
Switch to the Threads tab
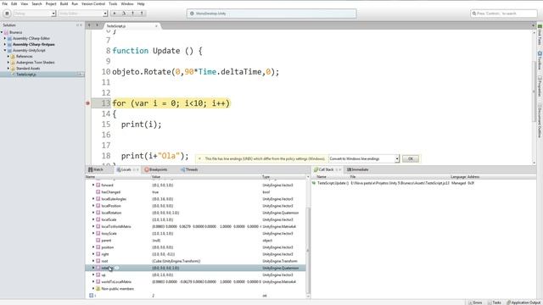[189, 169]
